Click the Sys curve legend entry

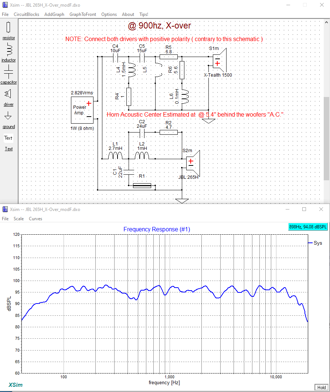click(315, 243)
